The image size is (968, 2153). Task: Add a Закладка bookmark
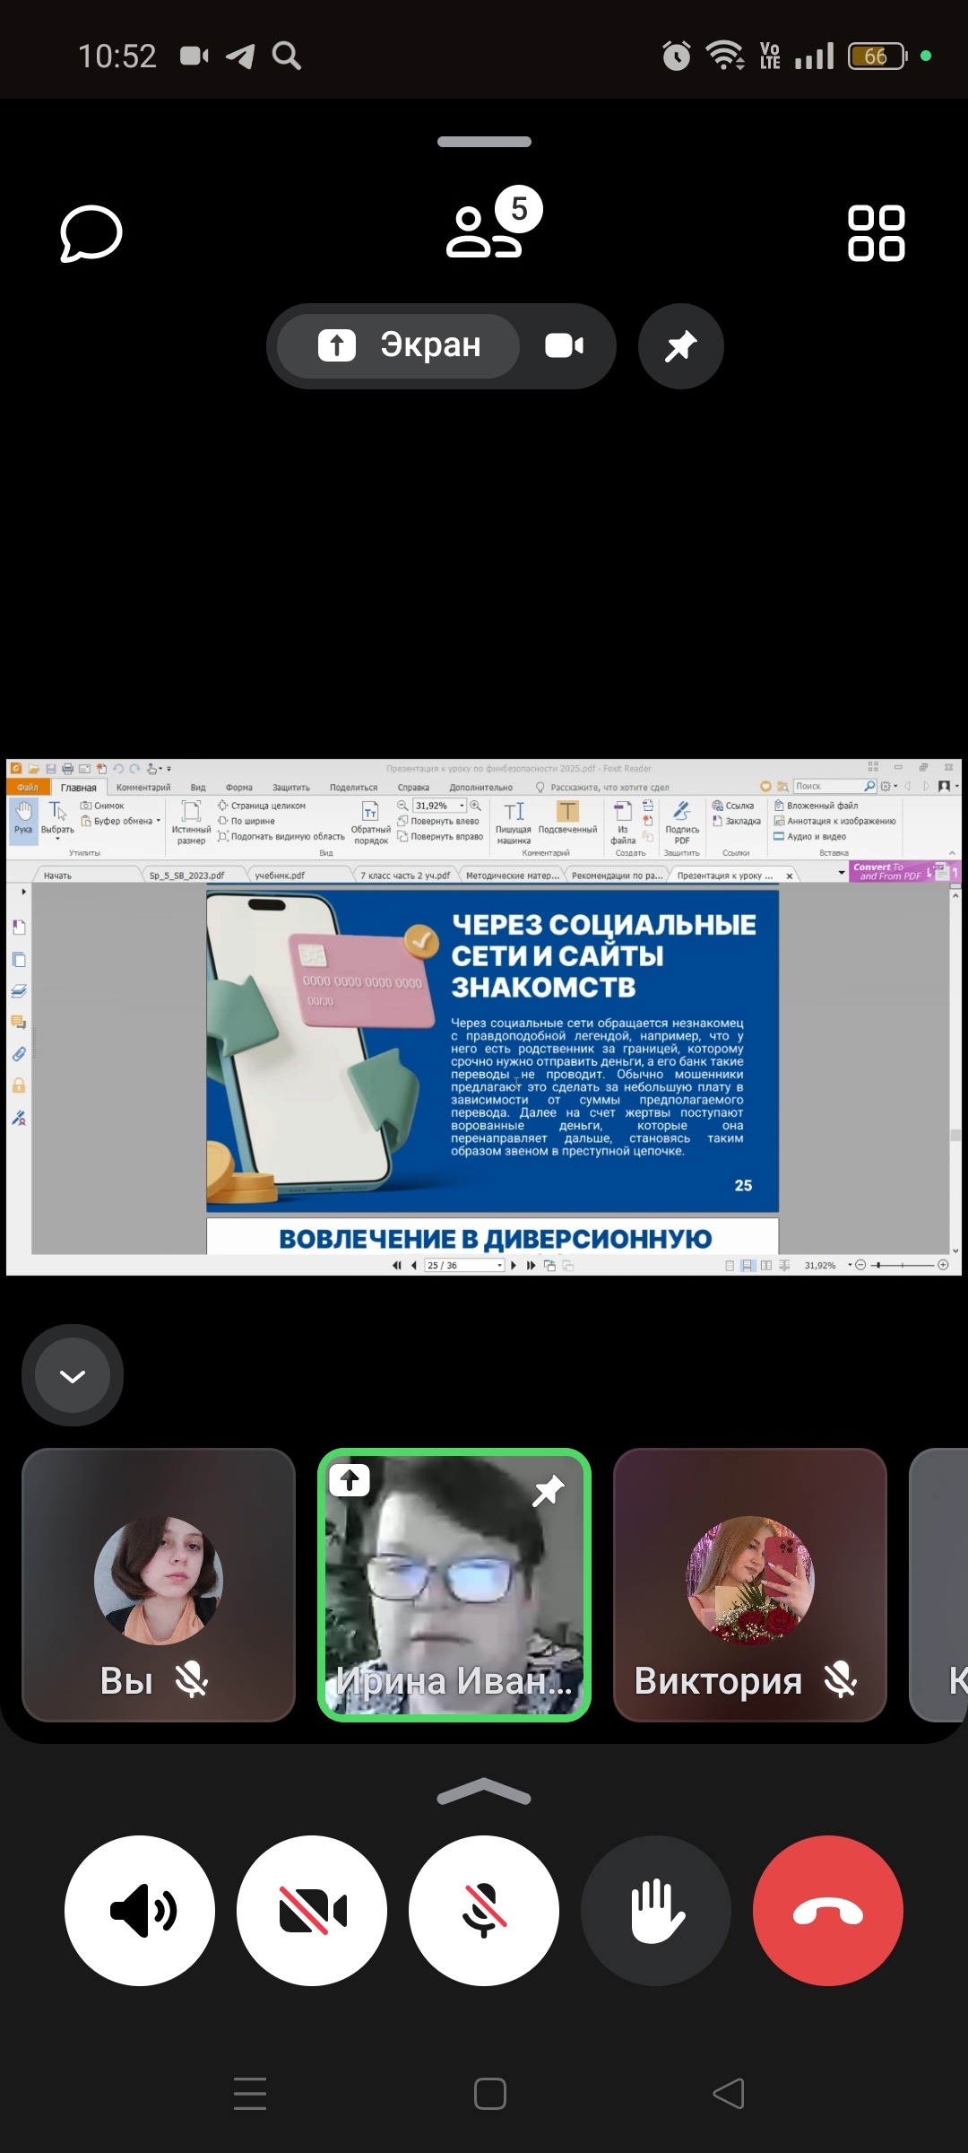coord(737,821)
